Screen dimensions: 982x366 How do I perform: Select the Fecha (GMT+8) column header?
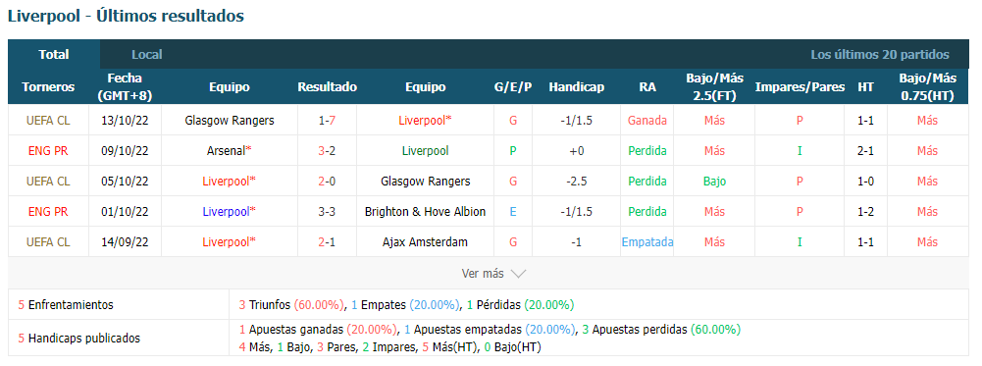[125, 87]
